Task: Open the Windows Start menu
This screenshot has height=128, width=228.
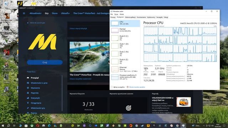Action: [x=2, y=126]
